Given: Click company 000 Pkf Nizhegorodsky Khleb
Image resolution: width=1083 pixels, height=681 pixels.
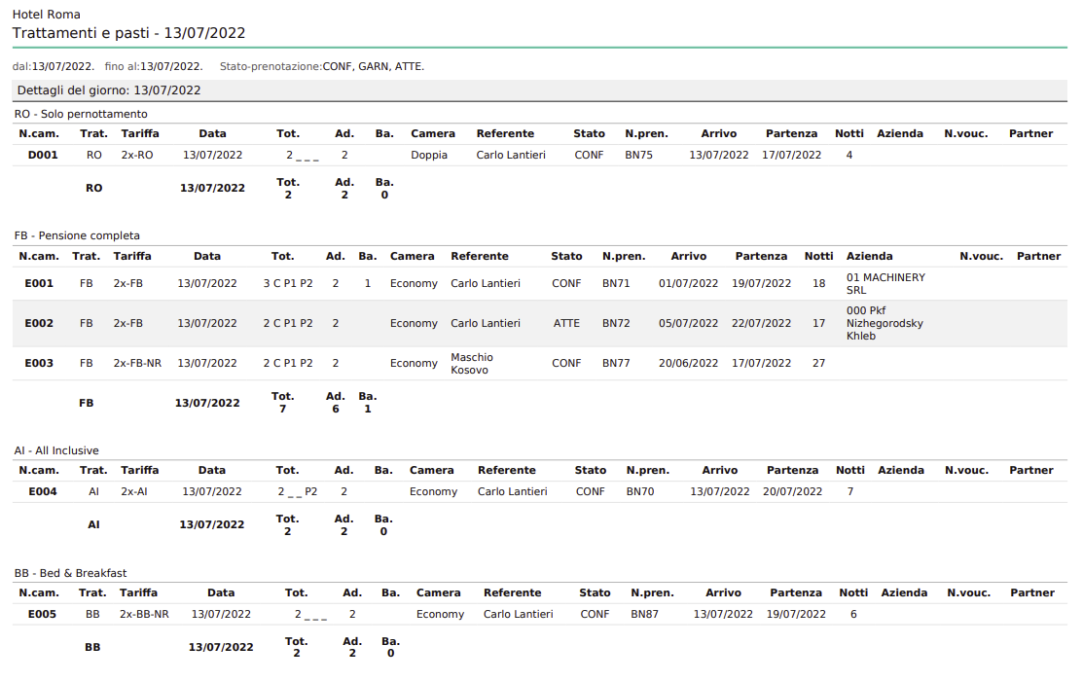Looking at the screenshot, I should pyautogui.click(x=884, y=324).
